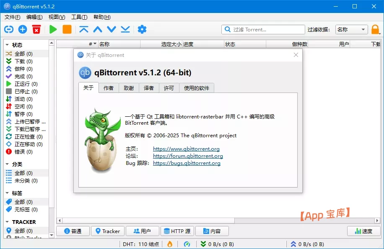Move torrent to top of queue

84,30
